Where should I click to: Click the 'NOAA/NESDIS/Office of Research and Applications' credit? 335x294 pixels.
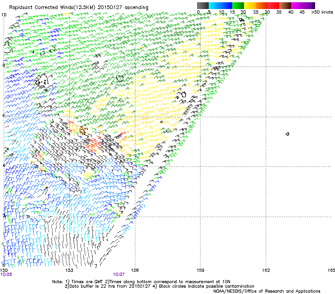pyautogui.click(x=267, y=291)
